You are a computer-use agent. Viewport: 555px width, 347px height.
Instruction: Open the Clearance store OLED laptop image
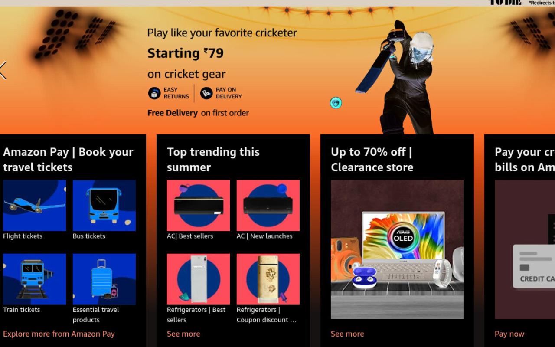click(397, 249)
